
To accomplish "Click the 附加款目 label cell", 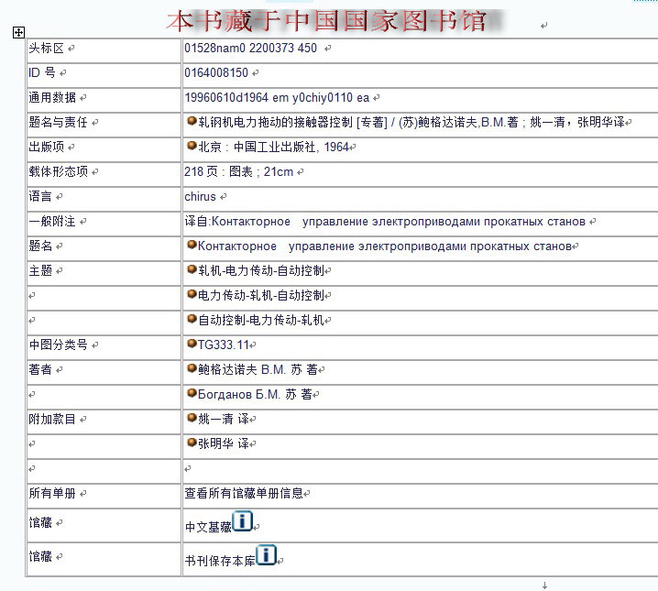I will [x=104, y=421].
